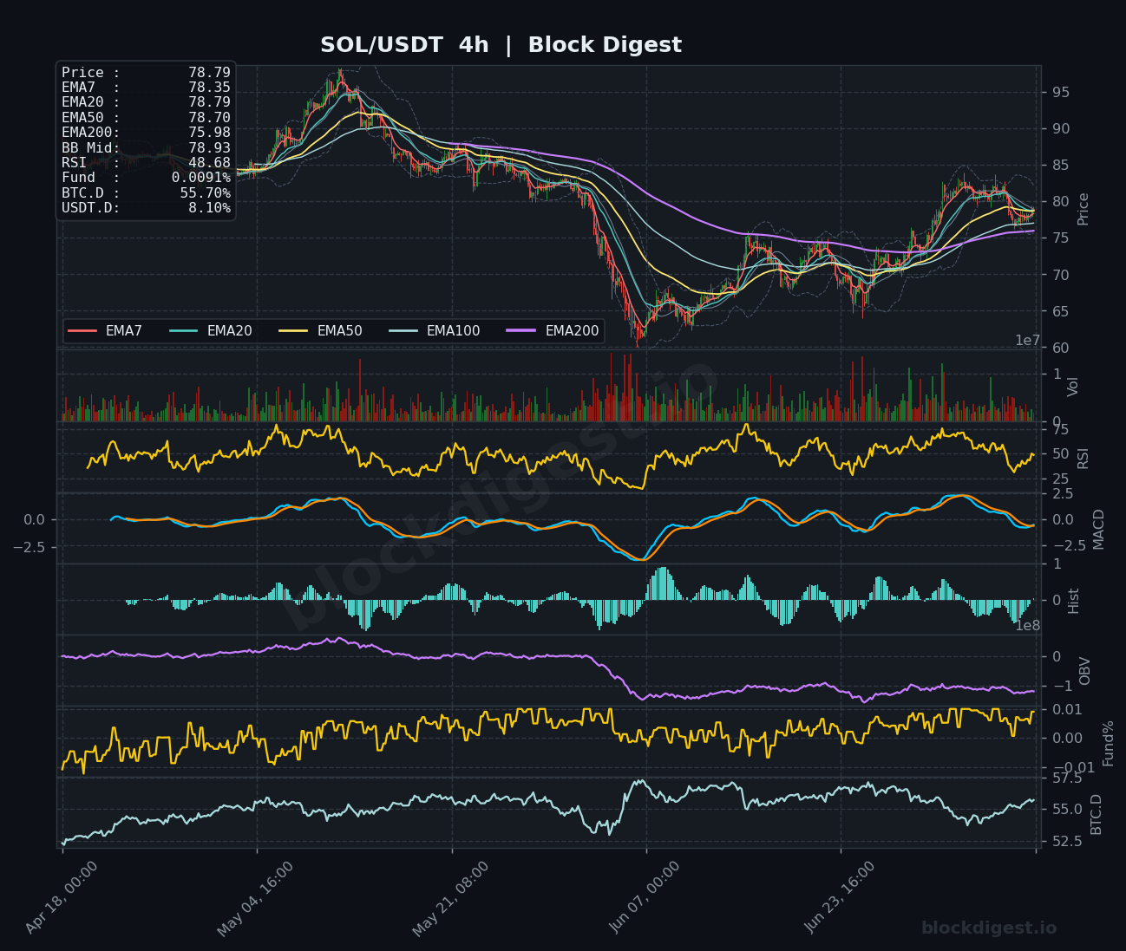1126x951 pixels.
Task: Click the RSI panel axis label
Action: point(1083,458)
